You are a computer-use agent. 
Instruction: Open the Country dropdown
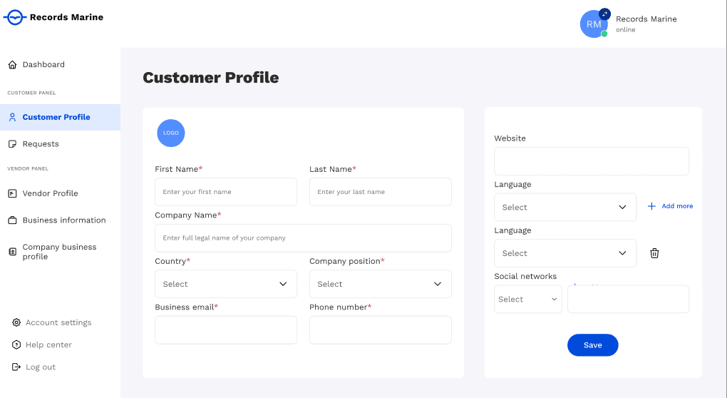point(225,284)
